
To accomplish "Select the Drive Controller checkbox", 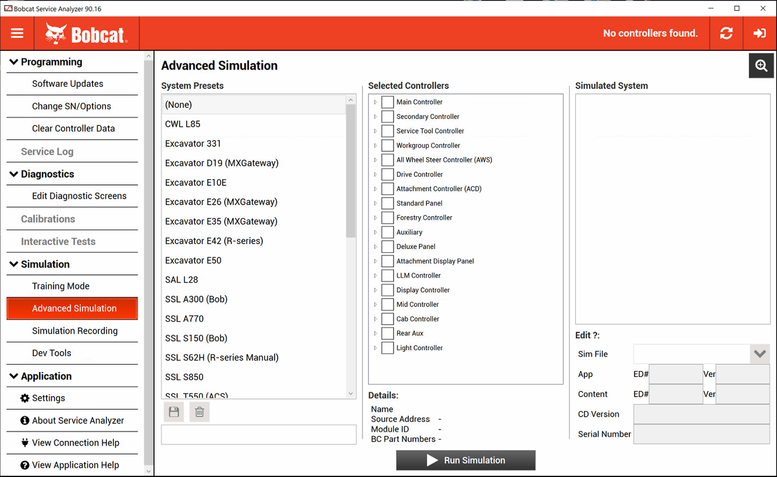I will point(388,174).
